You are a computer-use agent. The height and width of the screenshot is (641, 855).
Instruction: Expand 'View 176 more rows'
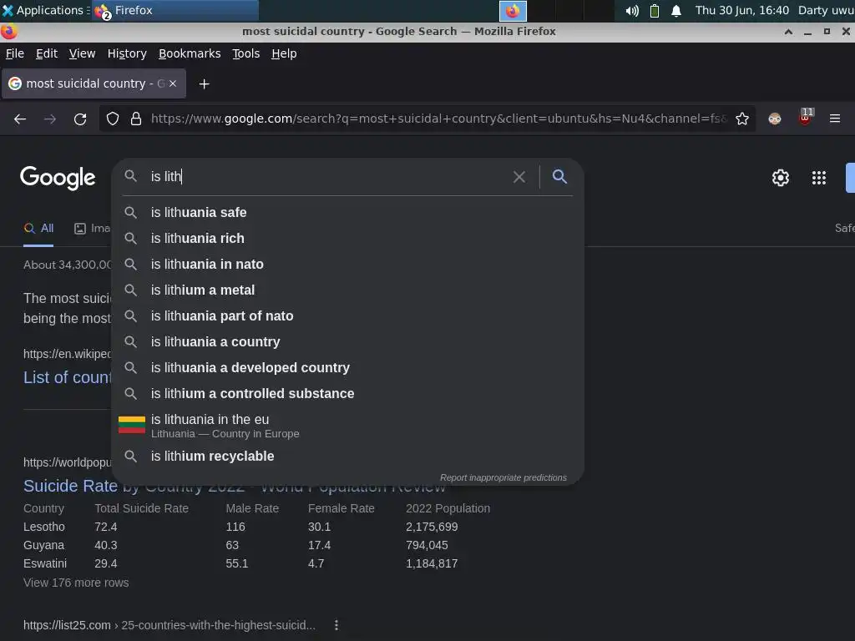click(76, 583)
